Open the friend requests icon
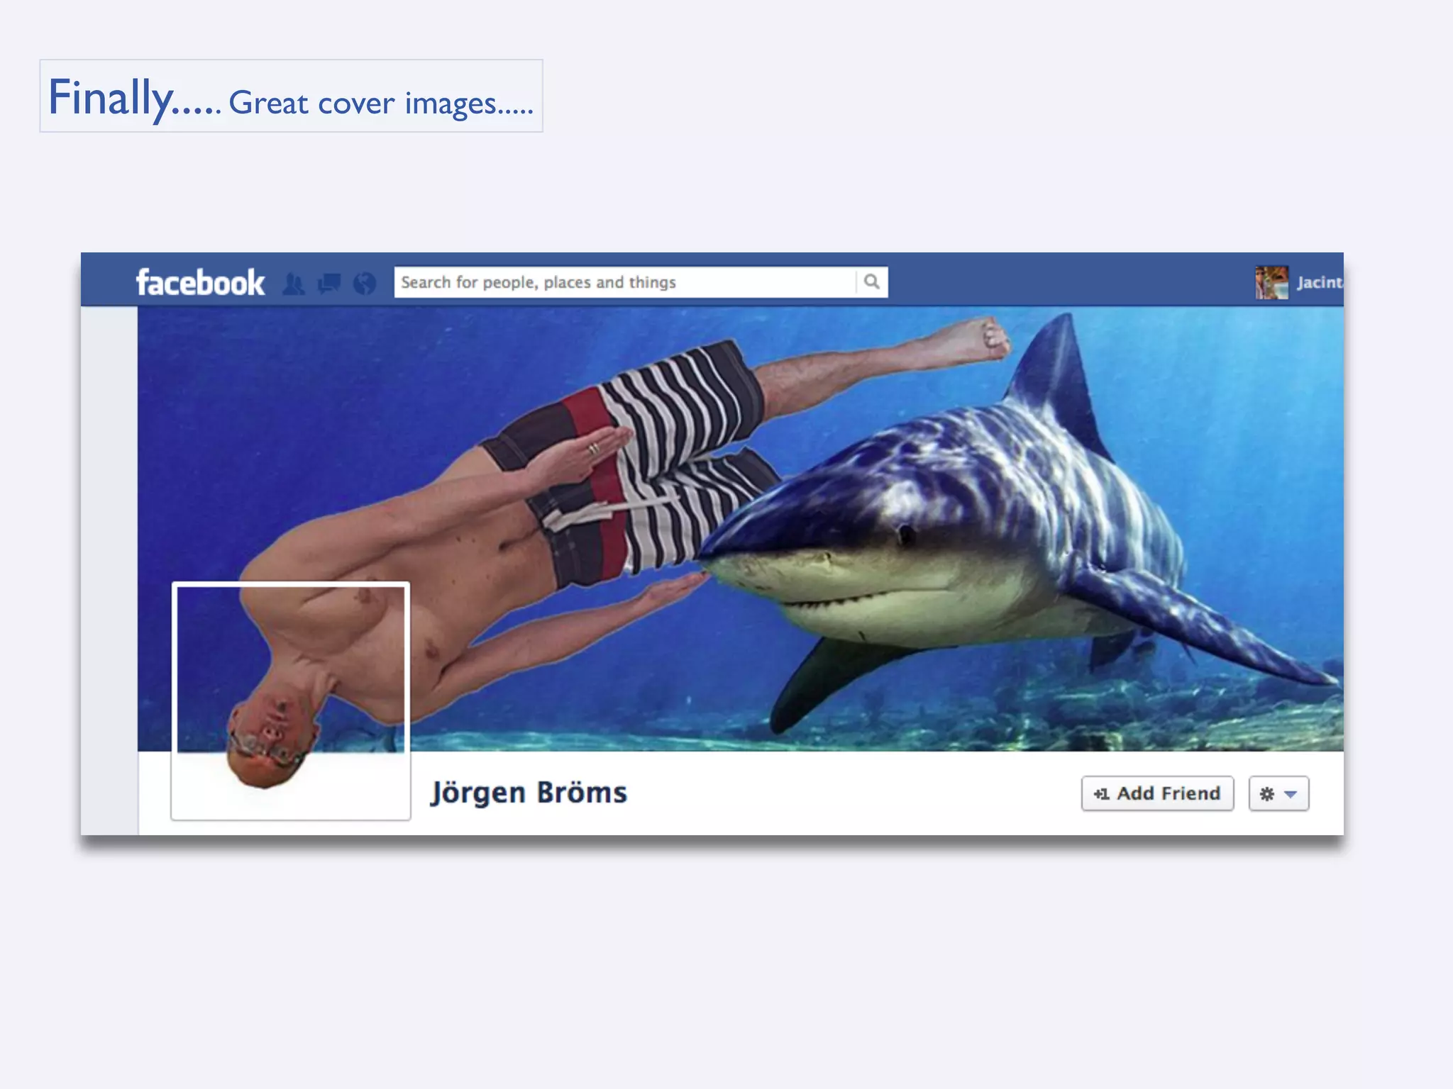Screen dimensions: 1453x1089 pos(294,284)
